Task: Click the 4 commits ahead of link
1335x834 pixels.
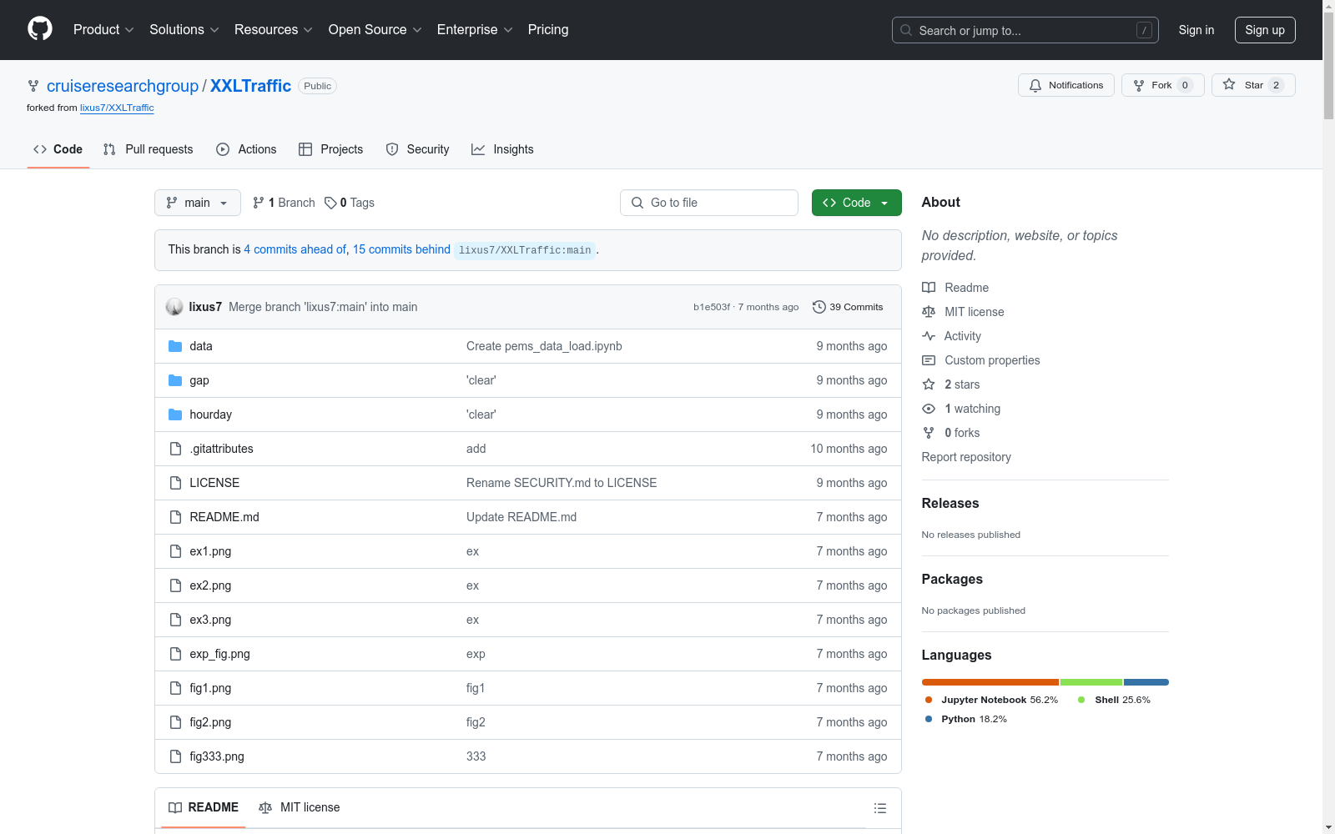Action: coord(295,249)
